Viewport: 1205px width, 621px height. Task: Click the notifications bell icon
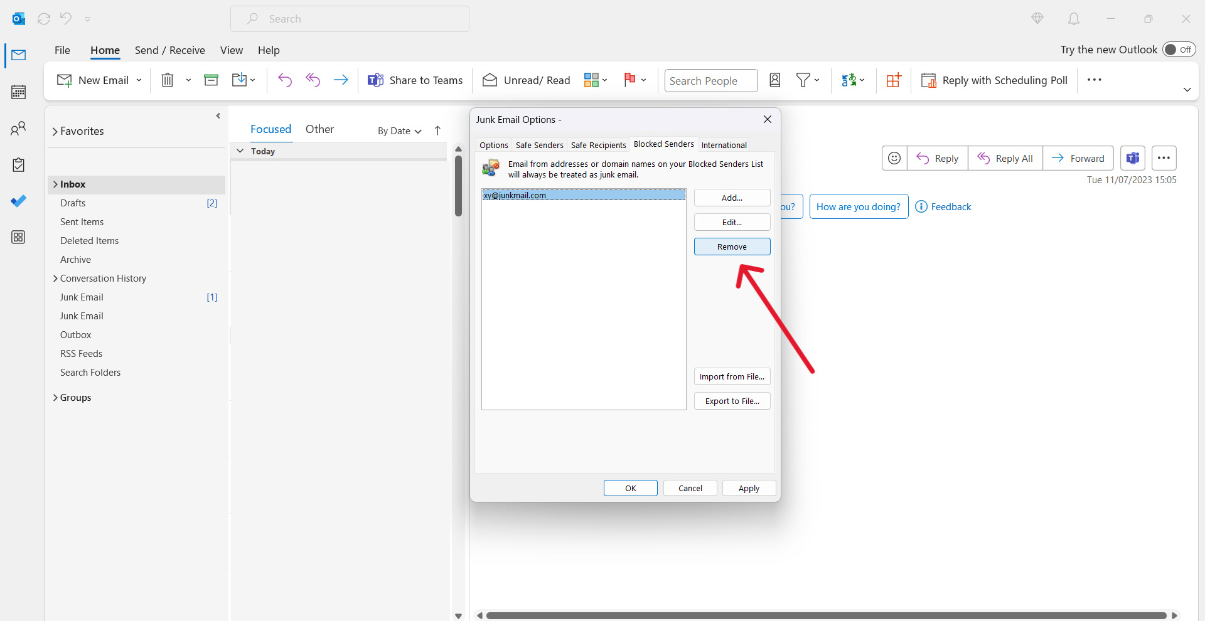1073,19
